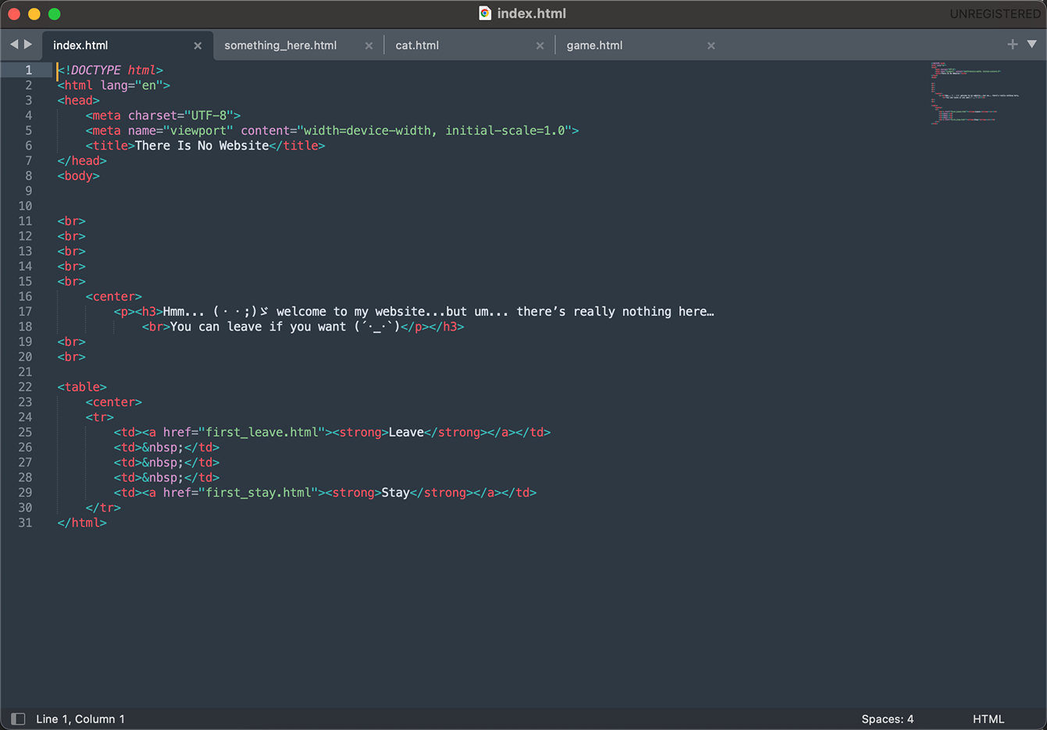Click the DOCTYPE declaration on line 1
The height and width of the screenshot is (730, 1047).
tap(110, 70)
